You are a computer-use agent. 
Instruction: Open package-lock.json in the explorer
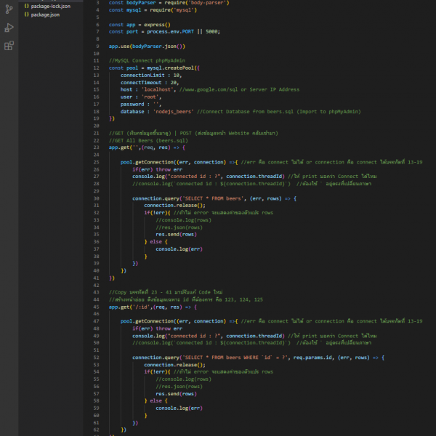coord(51,6)
